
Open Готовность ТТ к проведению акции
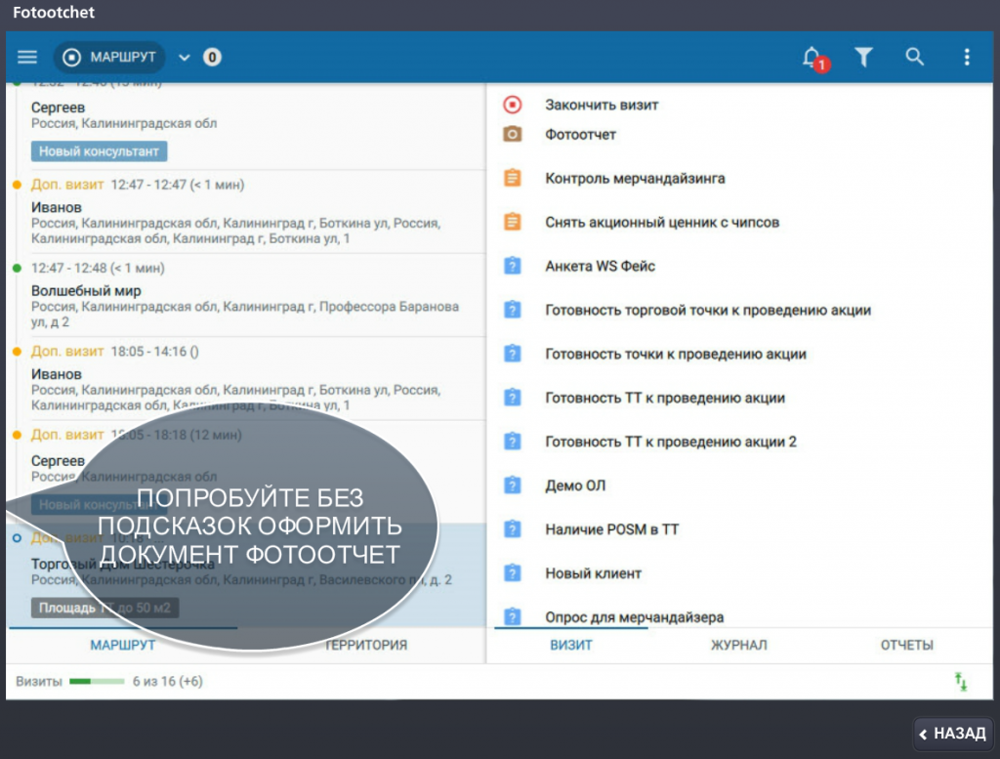(x=664, y=399)
